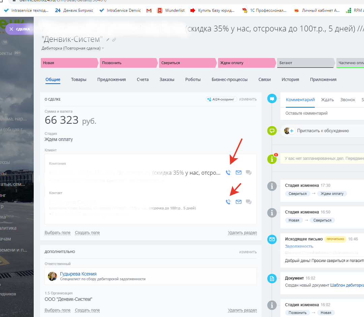Copy deal link using chain icon
This screenshot has height=317, width=364.
(x=114, y=40)
